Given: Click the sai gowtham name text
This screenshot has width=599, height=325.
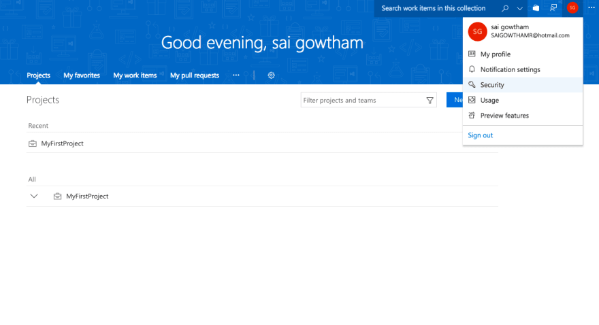Looking at the screenshot, I should pyautogui.click(x=510, y=27).
